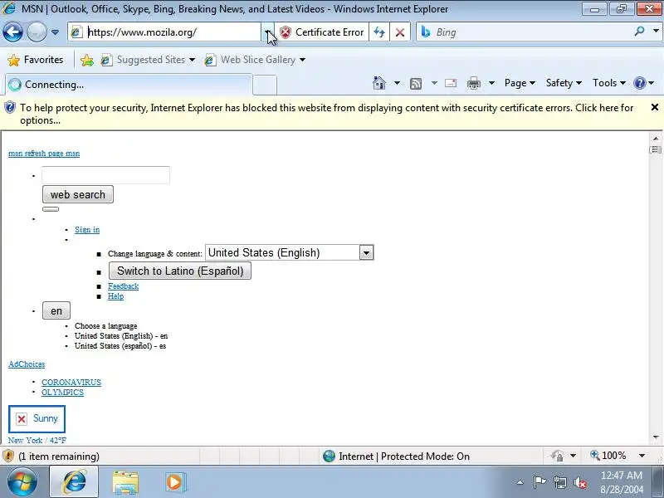The width and height of the screenshot is (664, 498).
Task: Click the web search button
Action: click(78, 194)
